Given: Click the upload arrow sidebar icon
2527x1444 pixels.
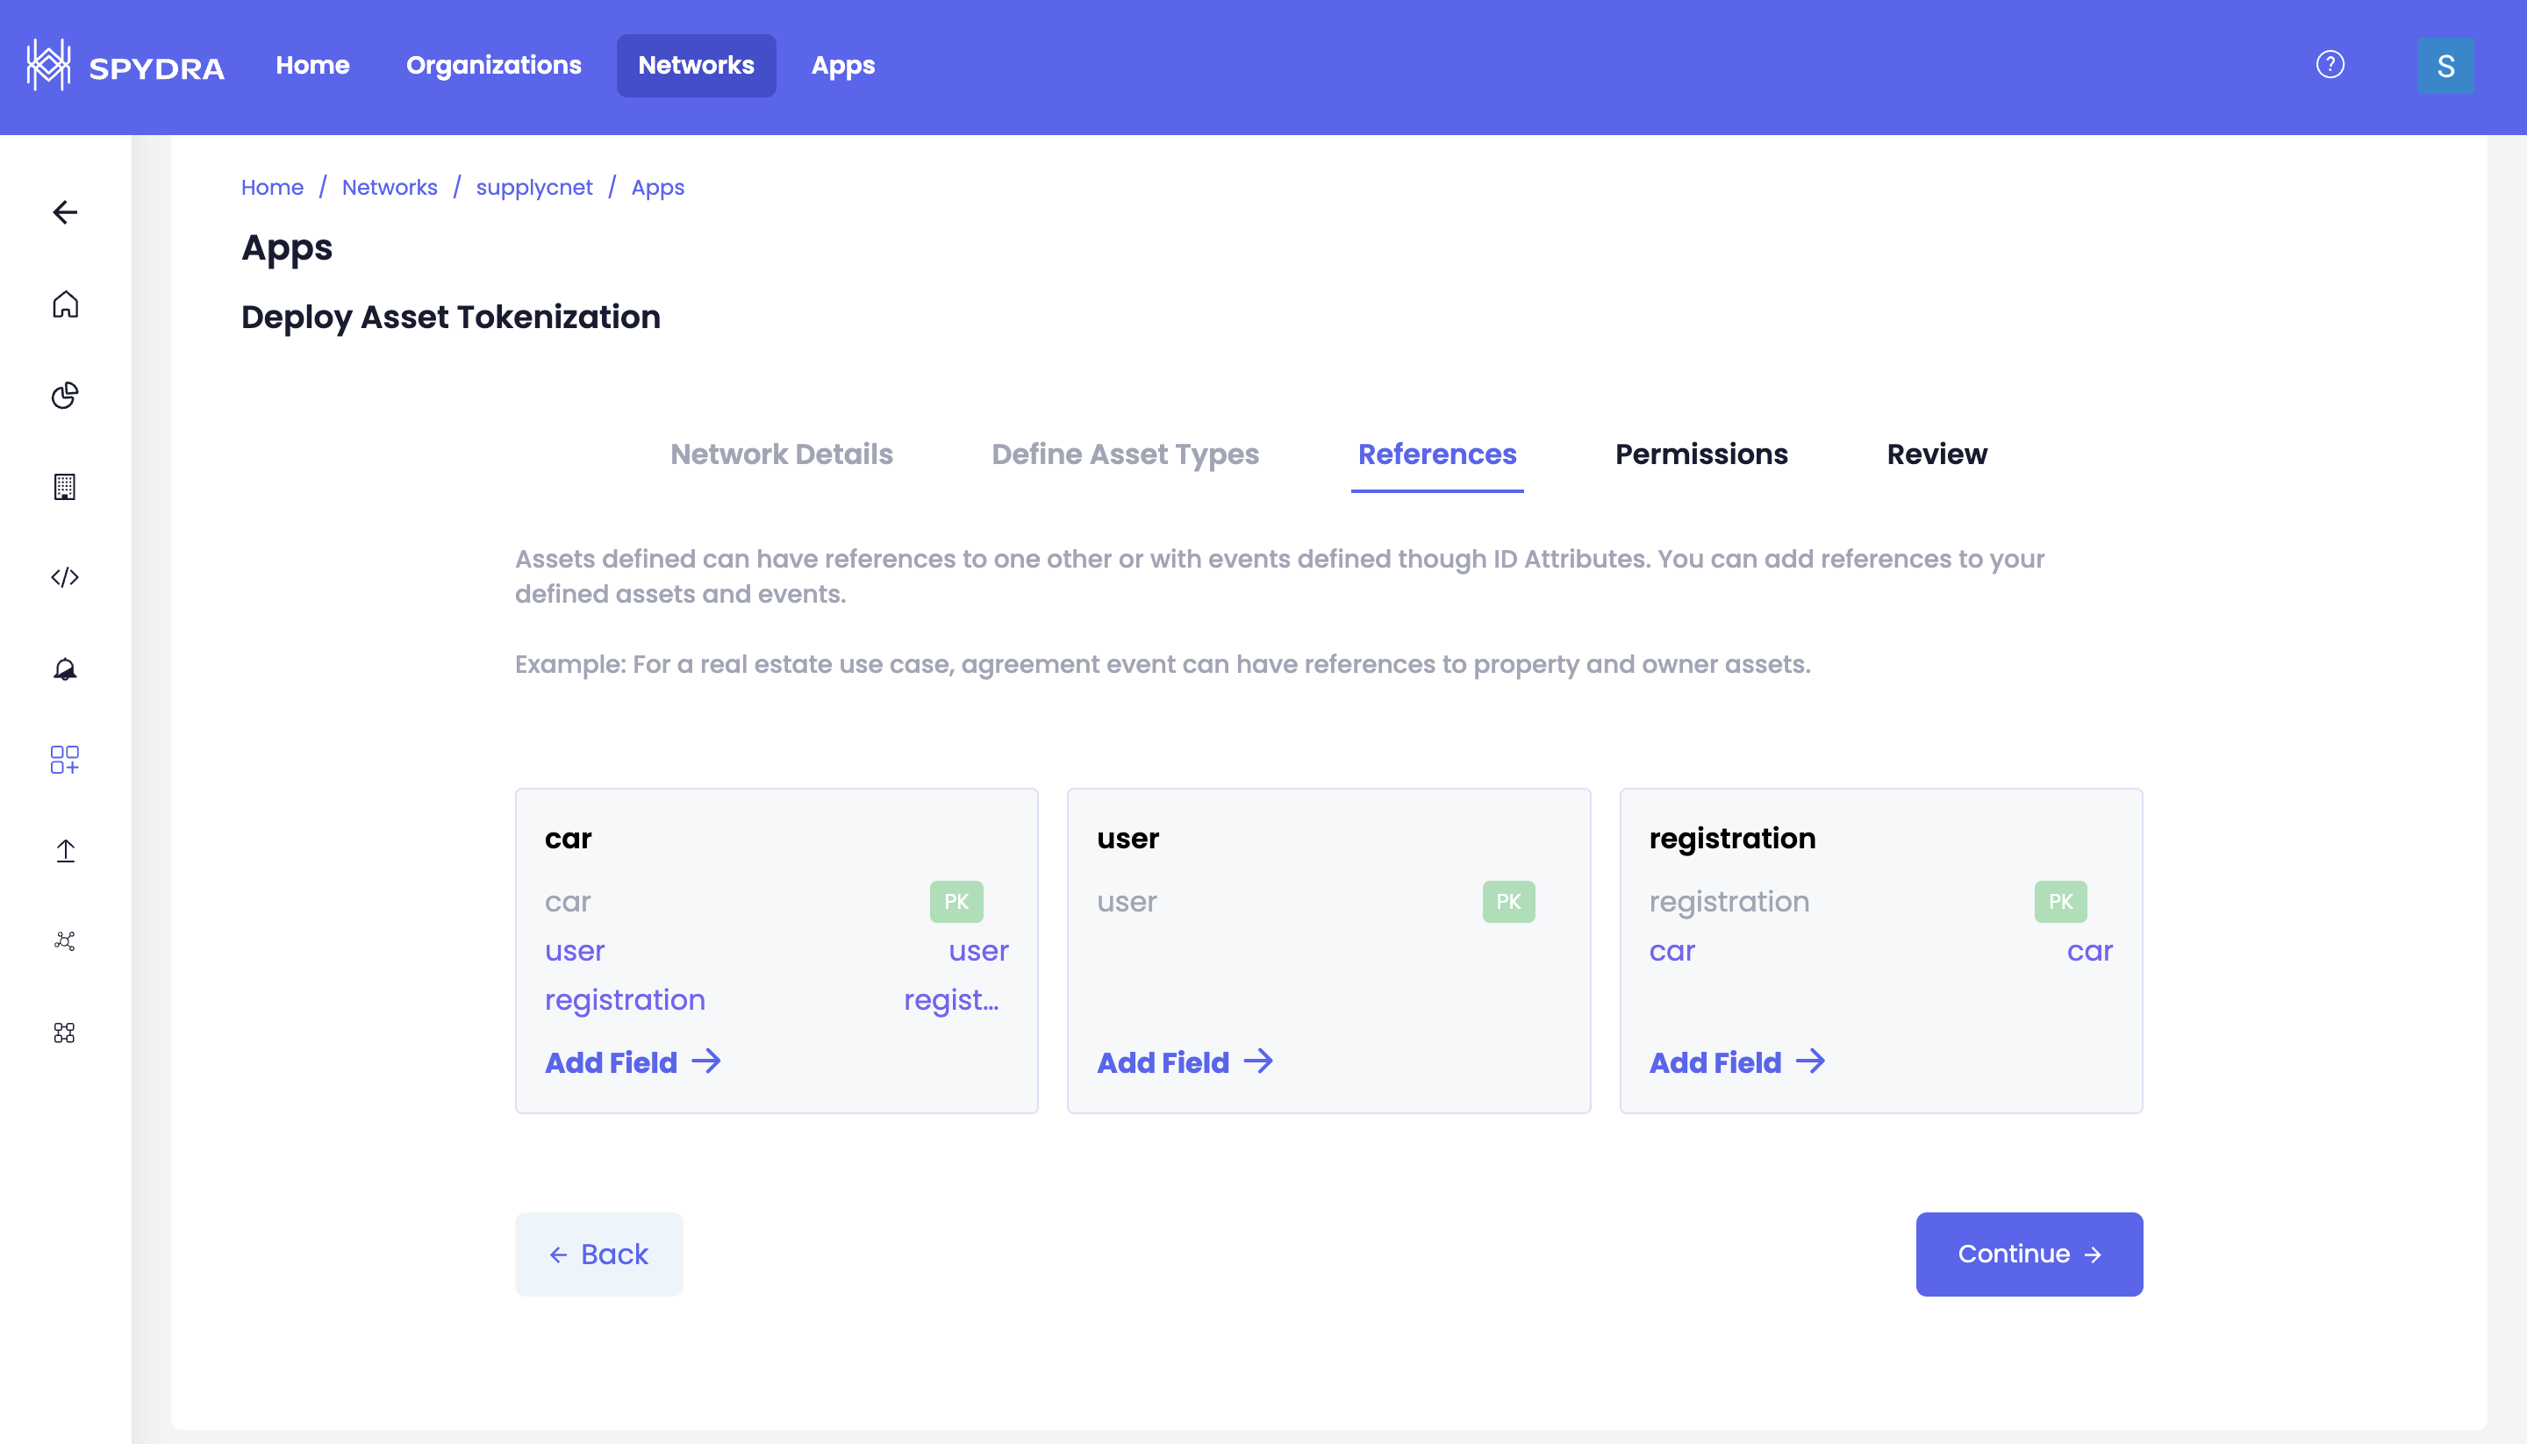Looking at the screenshot, I should [66, 851].
